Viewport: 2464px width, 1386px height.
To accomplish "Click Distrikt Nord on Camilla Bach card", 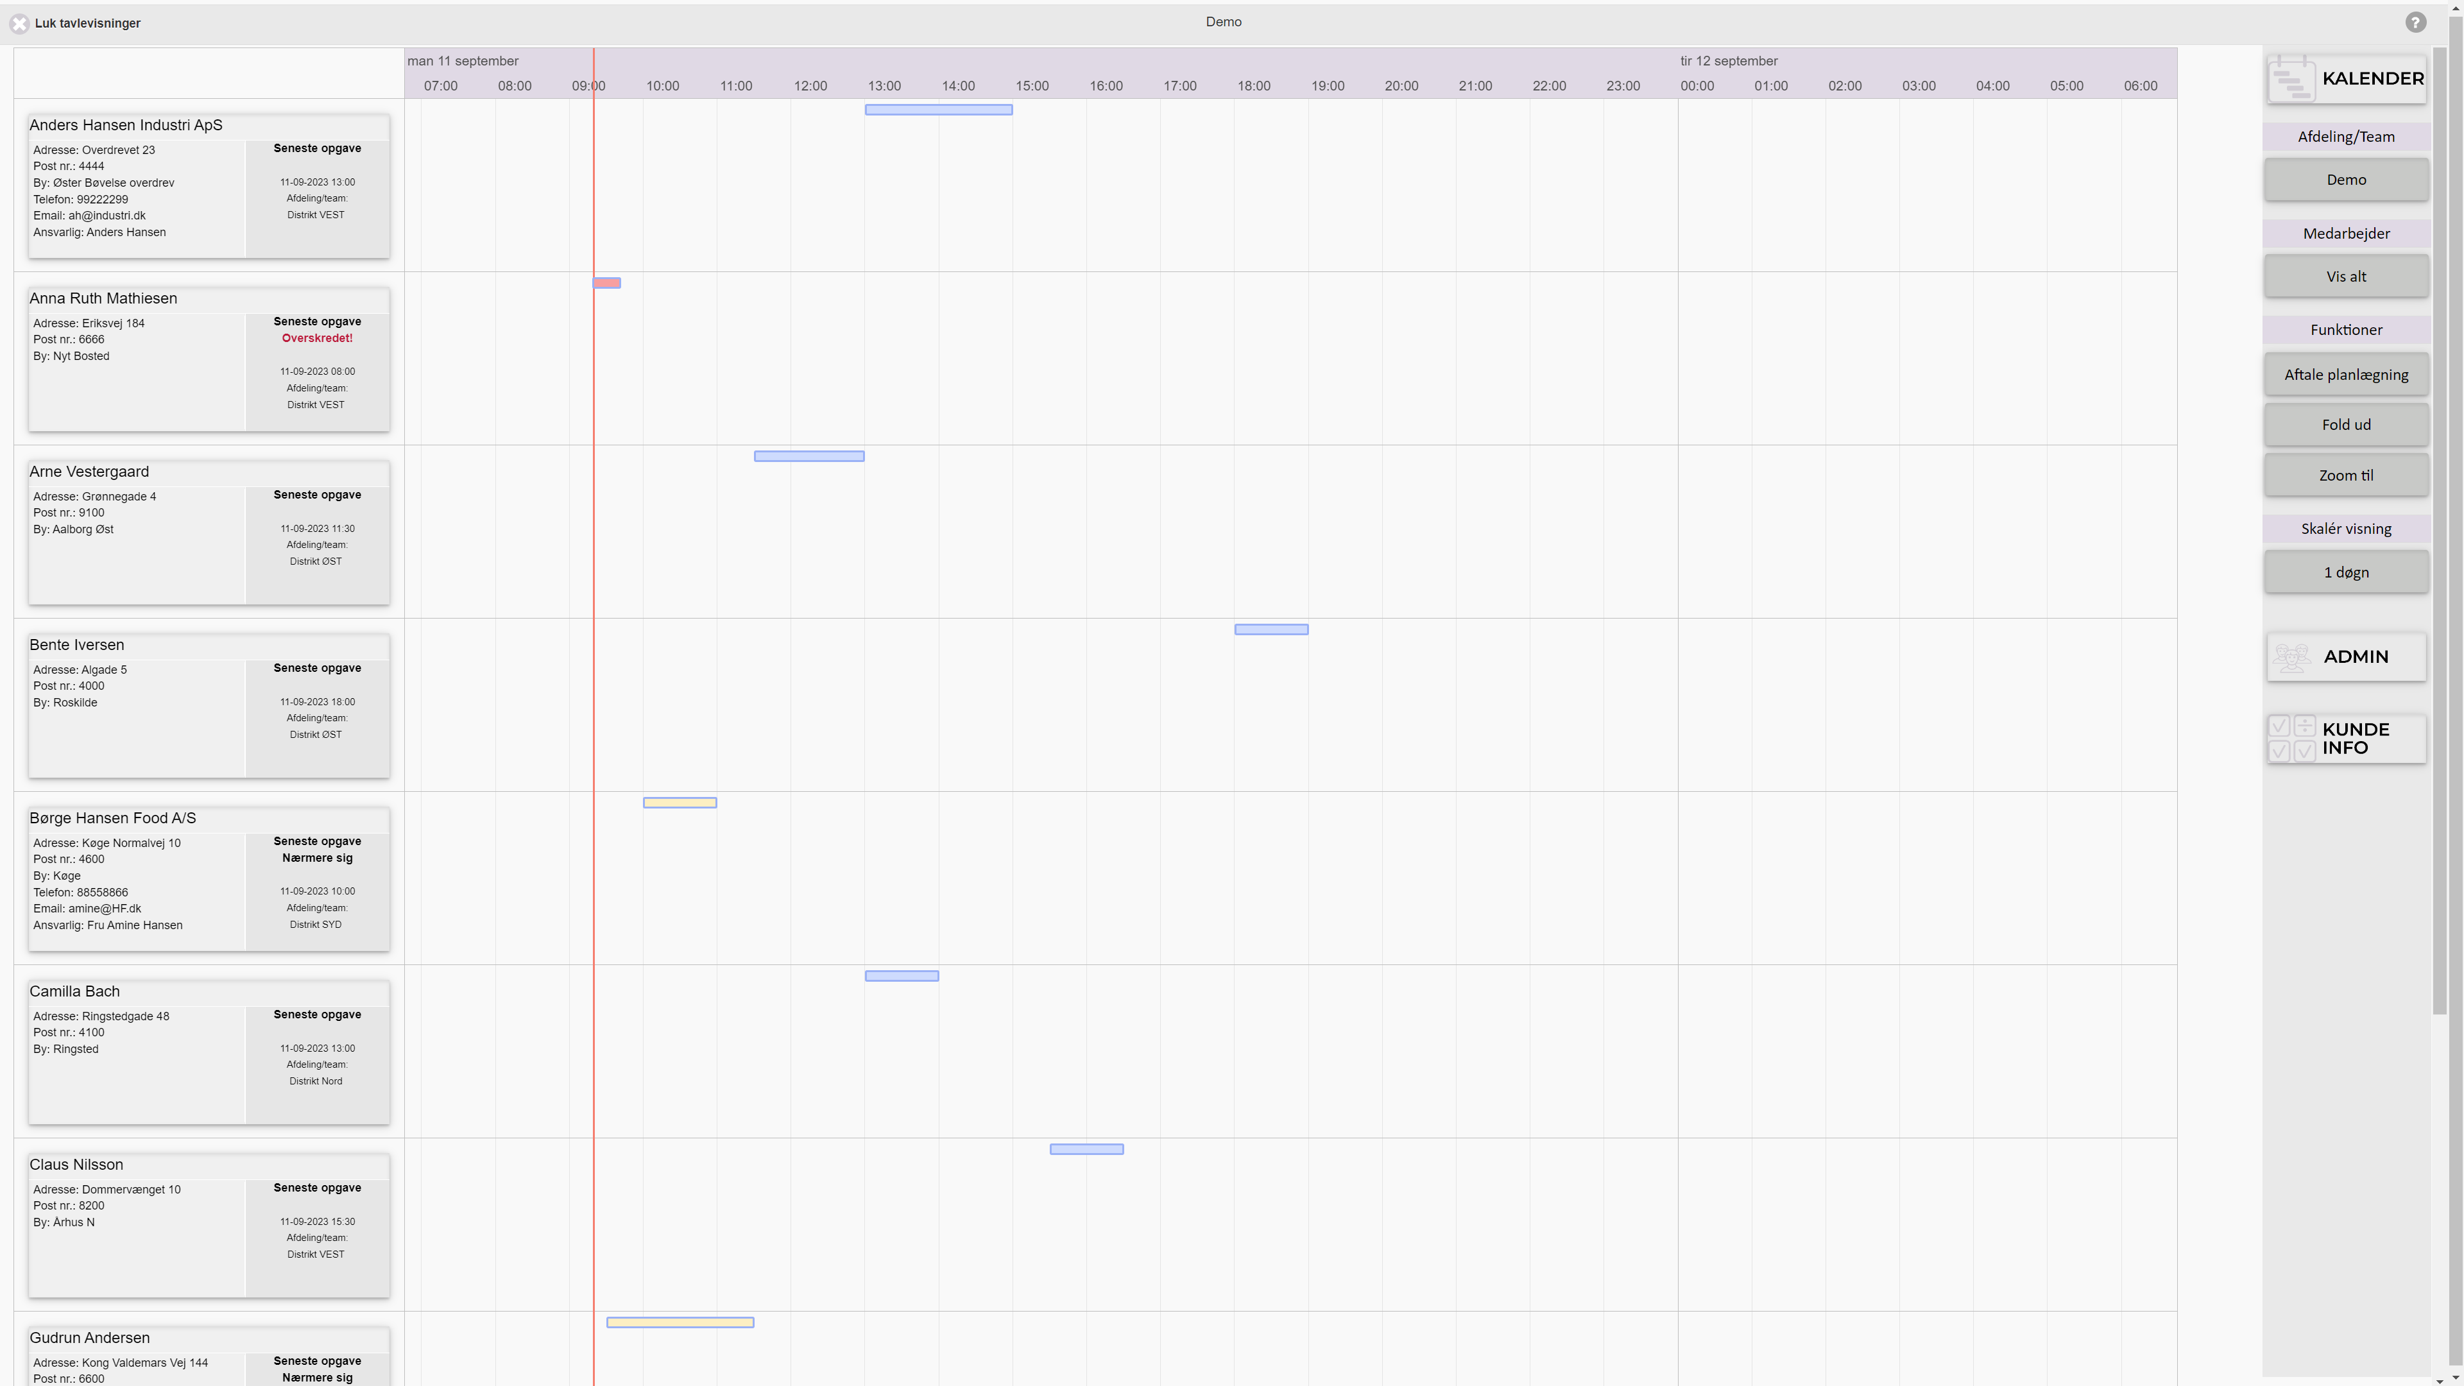I will coord(316,1082).
